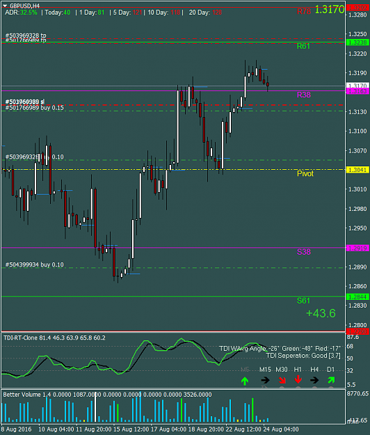Click the M15 timeframe label
The height and width of the screenshot is (435, 370).
click(265, 370)
